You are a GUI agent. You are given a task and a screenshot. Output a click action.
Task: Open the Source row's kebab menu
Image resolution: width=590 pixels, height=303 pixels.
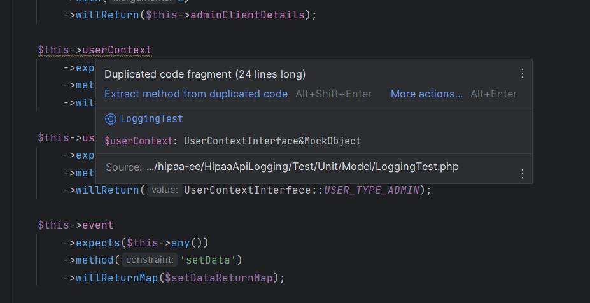pos(523,174)
